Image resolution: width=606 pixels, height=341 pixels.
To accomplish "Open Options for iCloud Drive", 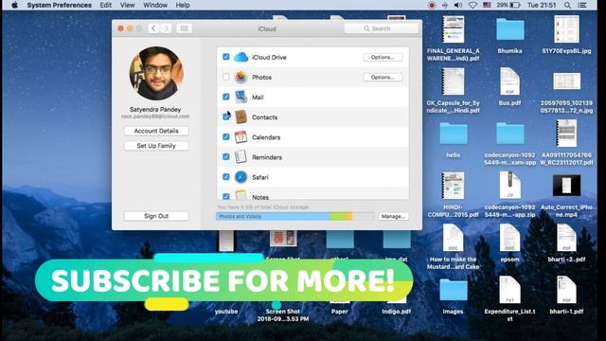I will point(383,57).
